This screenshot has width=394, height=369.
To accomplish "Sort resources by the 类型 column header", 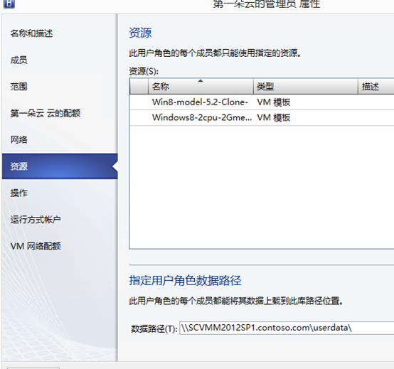I will point(305,87).
